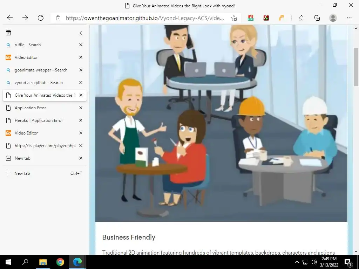359x269 pixels.
Task: Click the Business Friendly office illustration
Action: click(221, 123)
